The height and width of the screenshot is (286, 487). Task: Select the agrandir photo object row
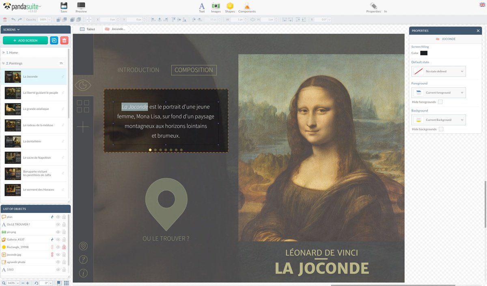click(34, 262)
